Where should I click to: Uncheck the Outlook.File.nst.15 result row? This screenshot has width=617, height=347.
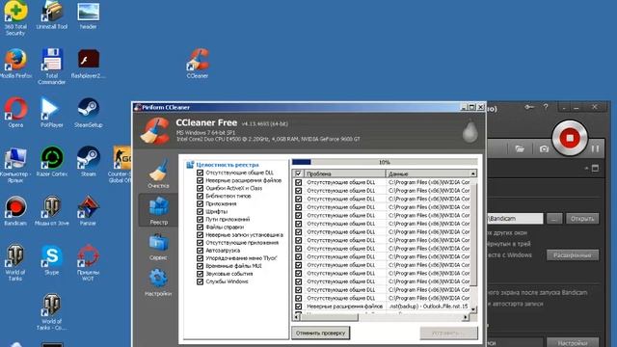pos(298,307)
